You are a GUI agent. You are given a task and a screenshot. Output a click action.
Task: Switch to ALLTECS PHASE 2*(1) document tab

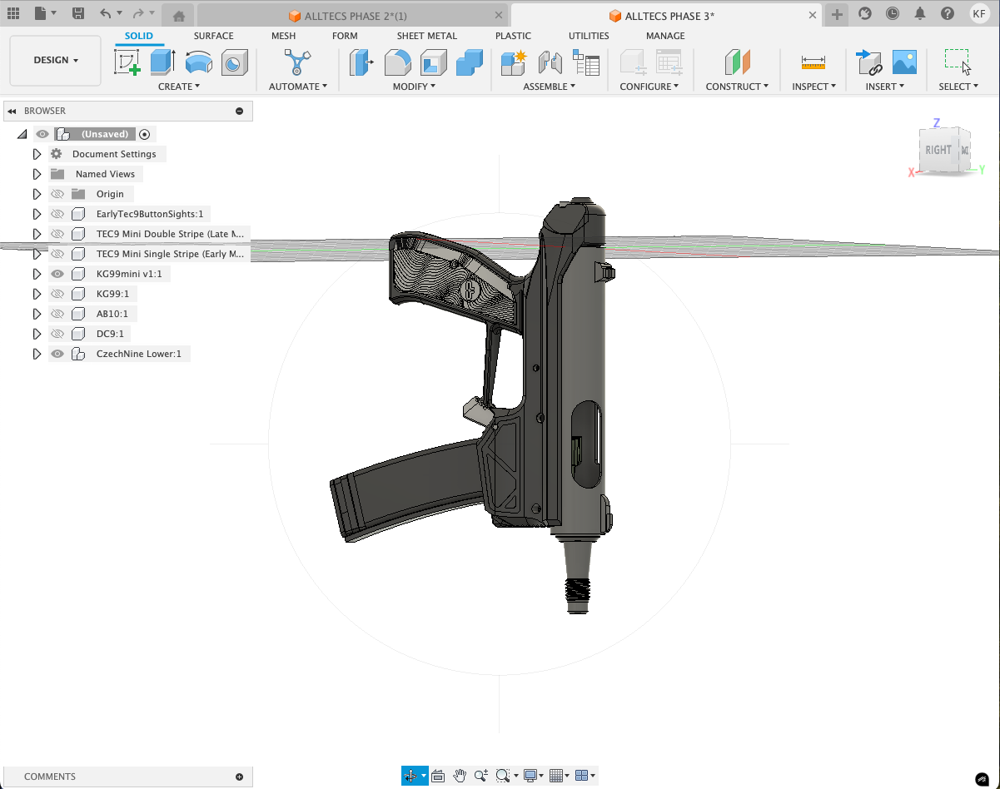(x=353, y=16)
